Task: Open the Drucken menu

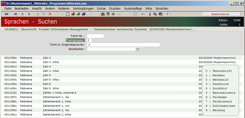Action: pyautogui.click(x=115, y=9)
